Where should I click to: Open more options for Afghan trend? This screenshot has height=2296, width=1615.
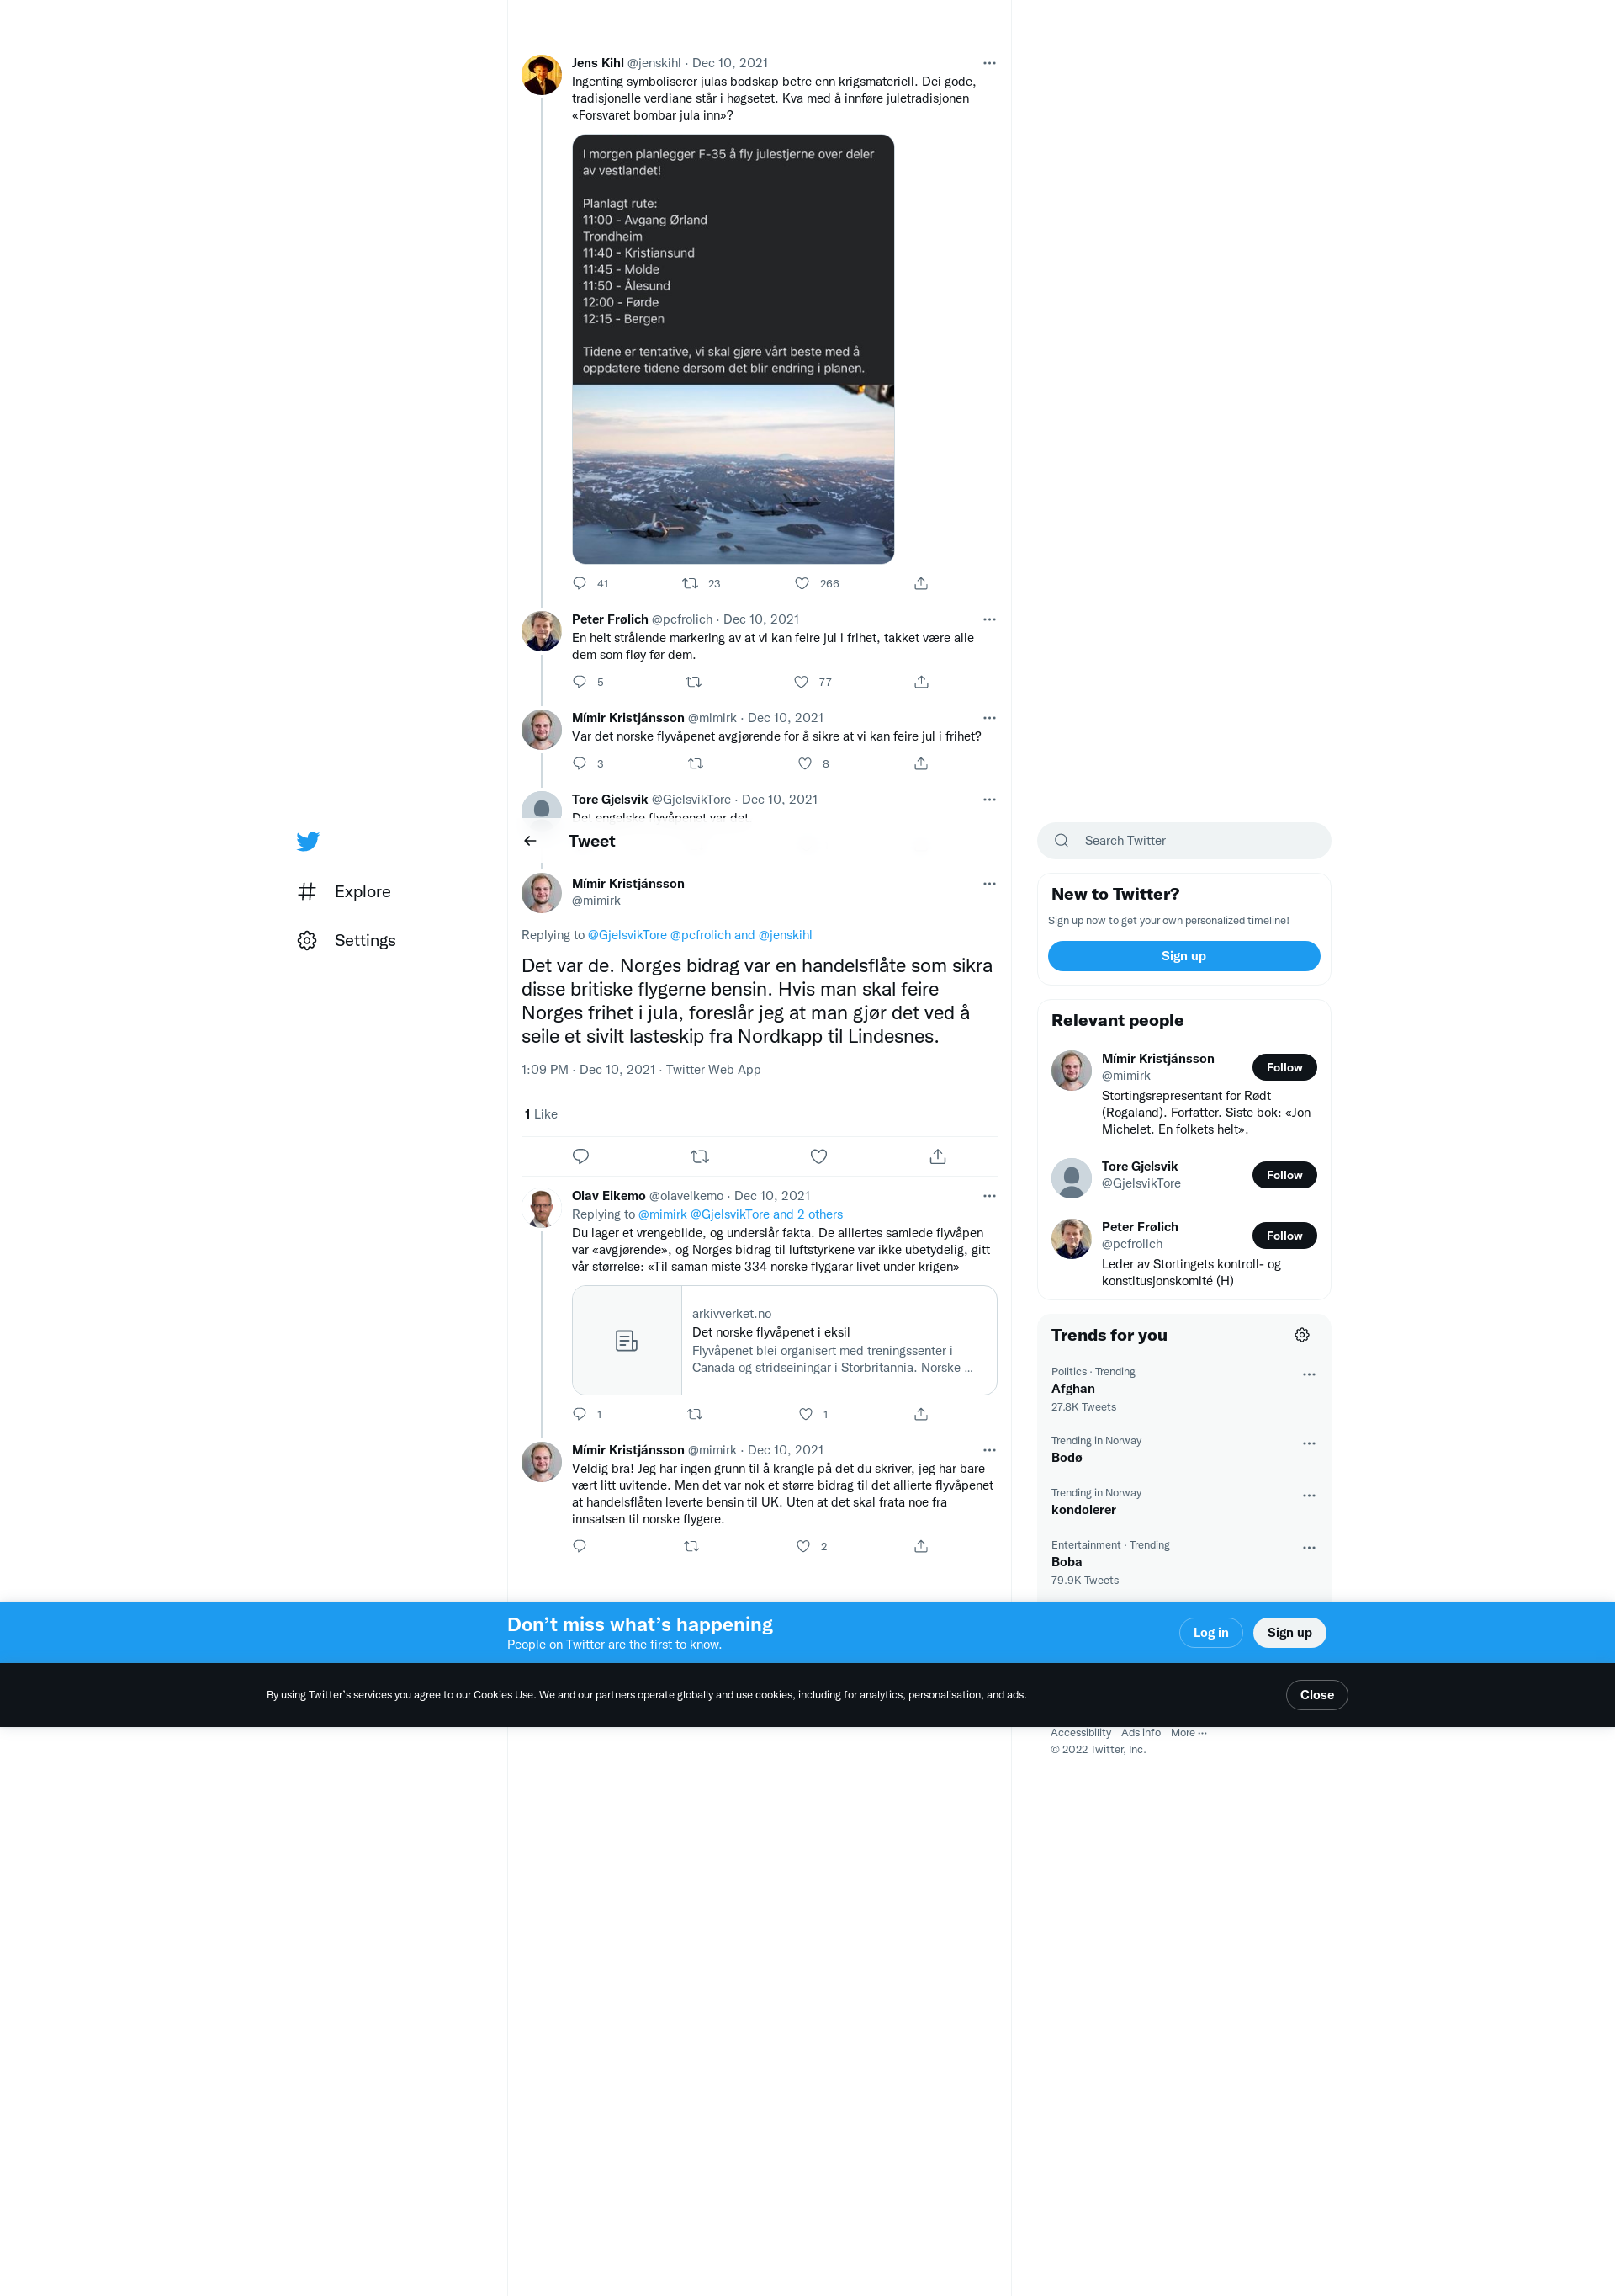point(1309,1374)
